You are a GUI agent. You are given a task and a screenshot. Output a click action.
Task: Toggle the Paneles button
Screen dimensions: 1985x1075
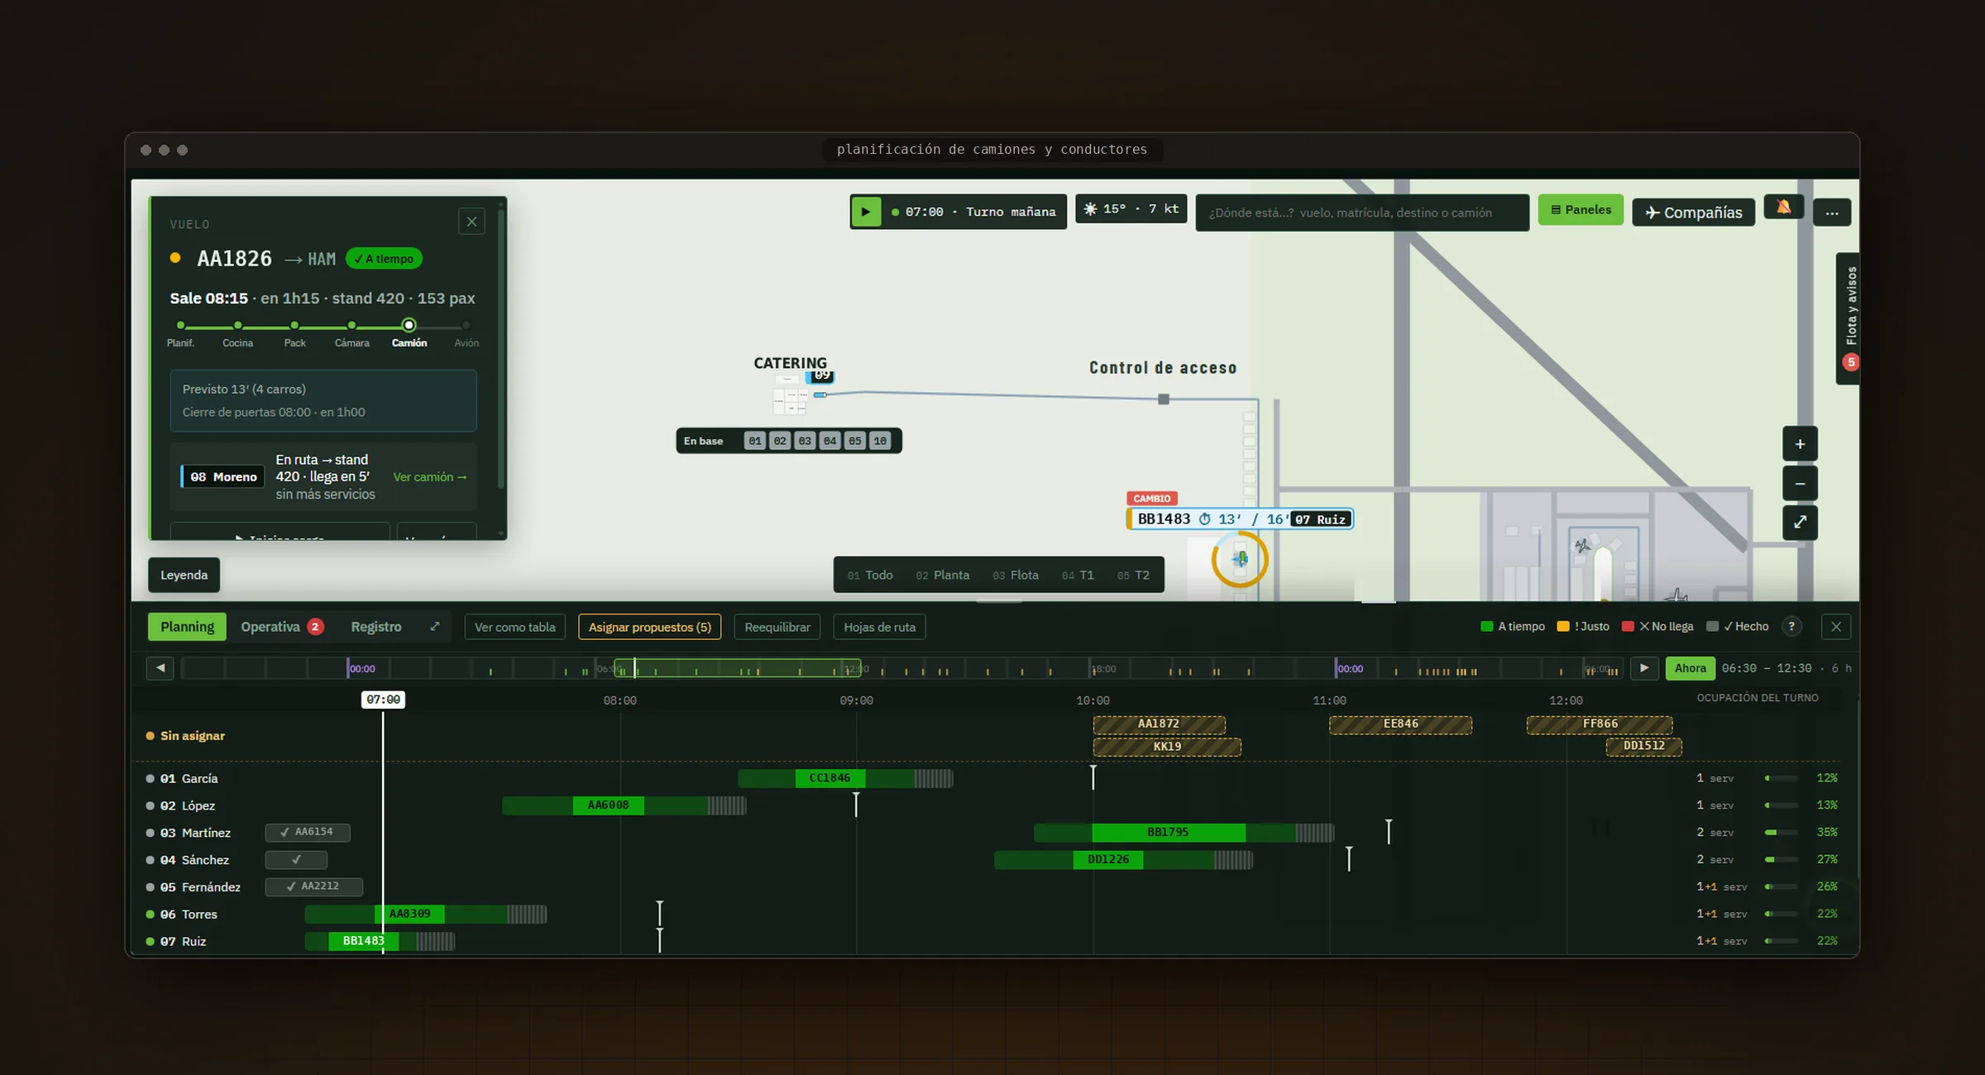(x=1581, y=210)
